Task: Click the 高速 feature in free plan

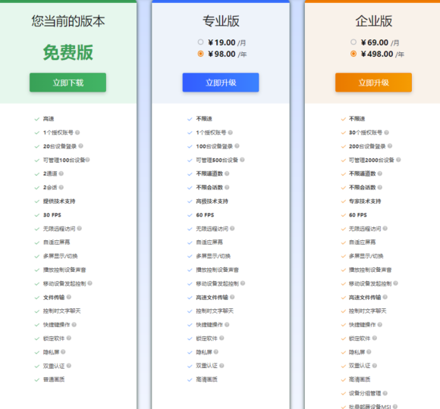Action: [49, 119]
